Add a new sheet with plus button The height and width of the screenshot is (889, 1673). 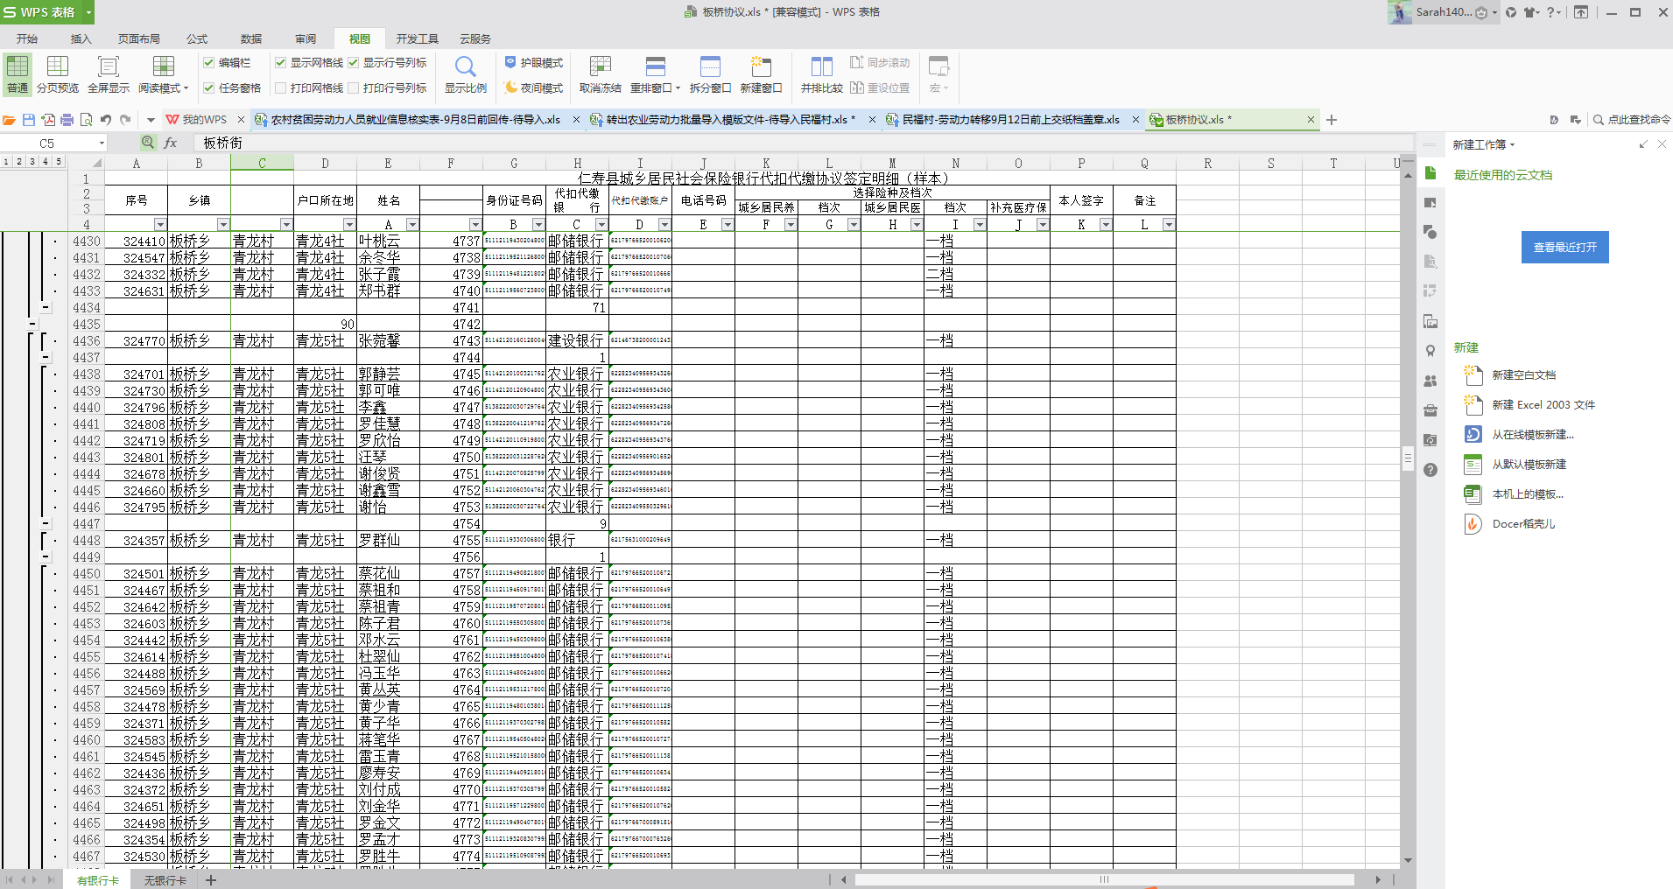coord(211,880)
